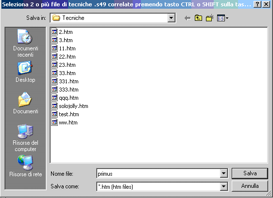Open Documenti folder in sidebar
273x198 pixels.
[25, 103]
